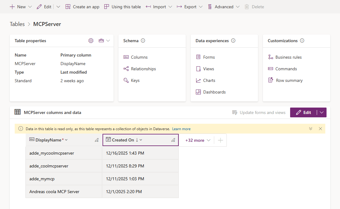Viewport: 340px width, 209px height.
Task: Open dropdown arrow beside purple Edit button
Action: pos(322,112)
